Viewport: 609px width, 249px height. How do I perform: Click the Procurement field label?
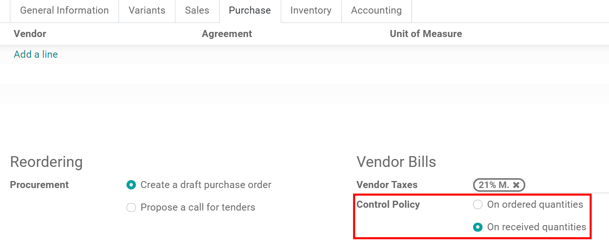tap(40, 185)
